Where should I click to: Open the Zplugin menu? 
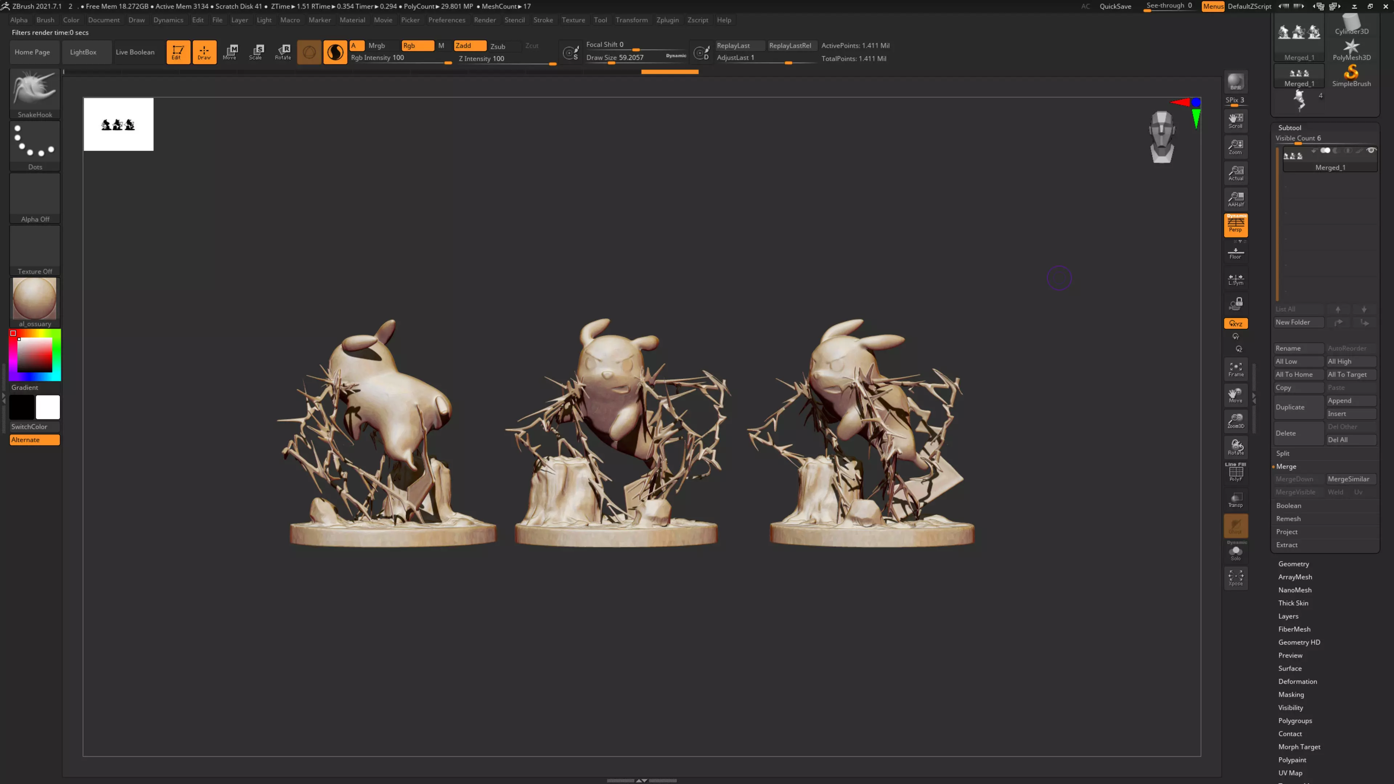pos(667,20)
